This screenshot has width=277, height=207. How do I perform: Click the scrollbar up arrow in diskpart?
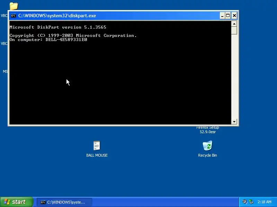click(234, 24)
